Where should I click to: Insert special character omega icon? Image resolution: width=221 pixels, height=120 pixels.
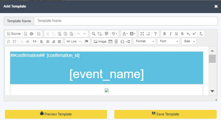tap(122, 42)
